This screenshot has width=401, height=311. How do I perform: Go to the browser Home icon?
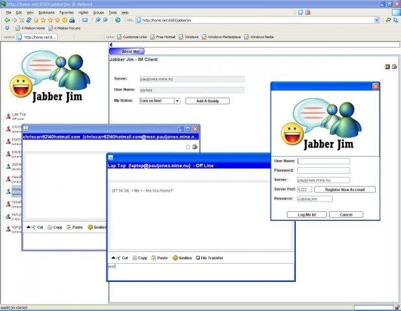click(x=36, y=20)
